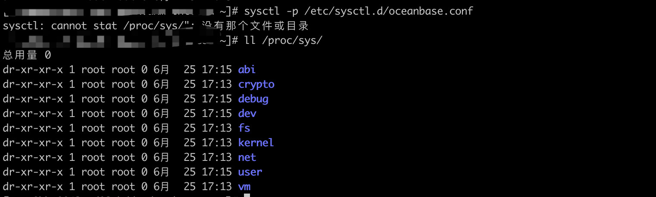The width and height of the screenshot is (656, 197).
Task: Click the root owner text in vm row
Action: (x=93, y=187)
